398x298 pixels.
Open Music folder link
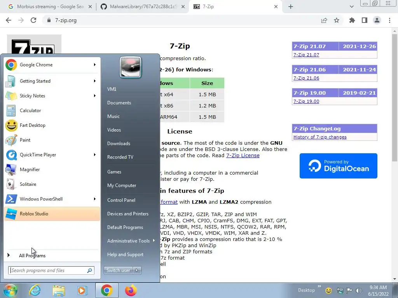113,116
